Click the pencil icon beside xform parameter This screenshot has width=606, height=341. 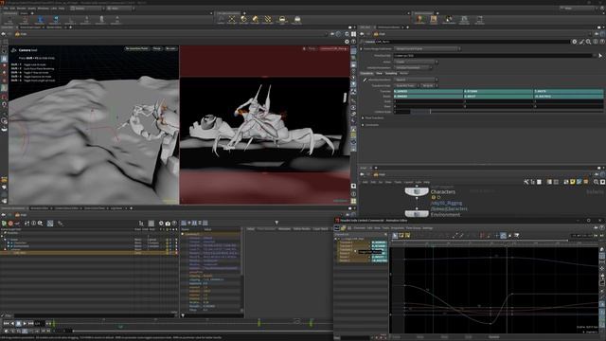pos(365,80)
